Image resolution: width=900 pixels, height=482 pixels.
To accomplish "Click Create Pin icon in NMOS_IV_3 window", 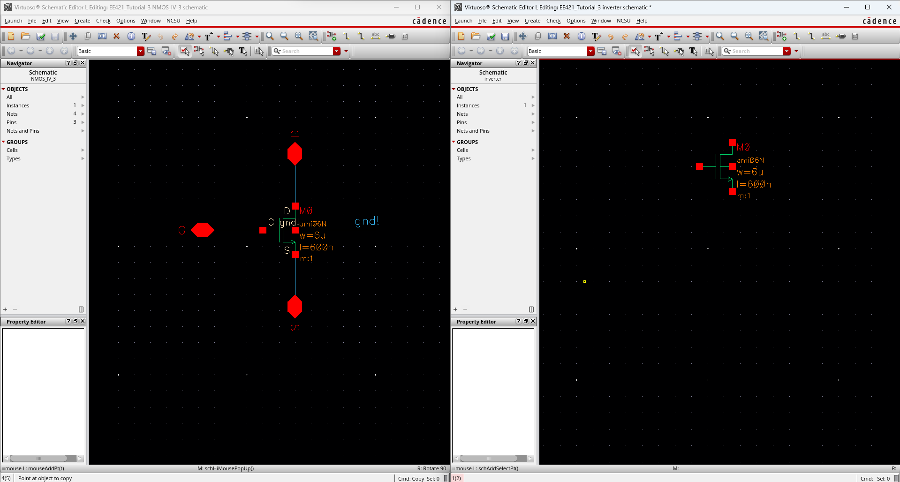I will [391, 36].
